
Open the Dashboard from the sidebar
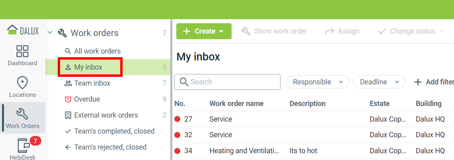tap(22, 55)
